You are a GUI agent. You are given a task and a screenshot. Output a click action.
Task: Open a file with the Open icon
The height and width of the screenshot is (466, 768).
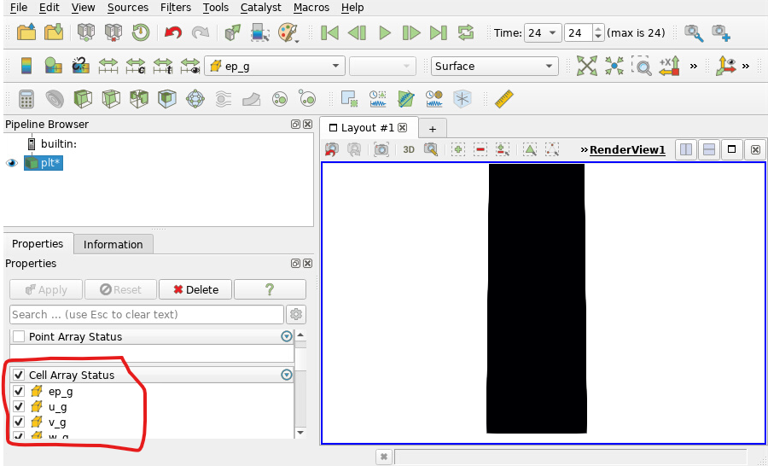click(x=26, y=32)
